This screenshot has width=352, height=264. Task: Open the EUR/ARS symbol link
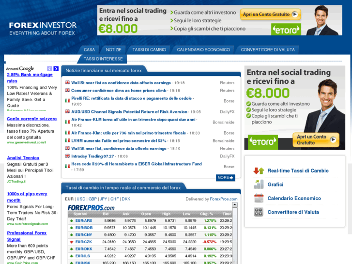click(x=84, y=220)
